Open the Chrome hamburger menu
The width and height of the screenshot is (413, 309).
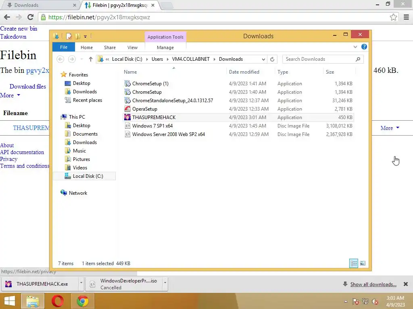(x=406, y=17)
